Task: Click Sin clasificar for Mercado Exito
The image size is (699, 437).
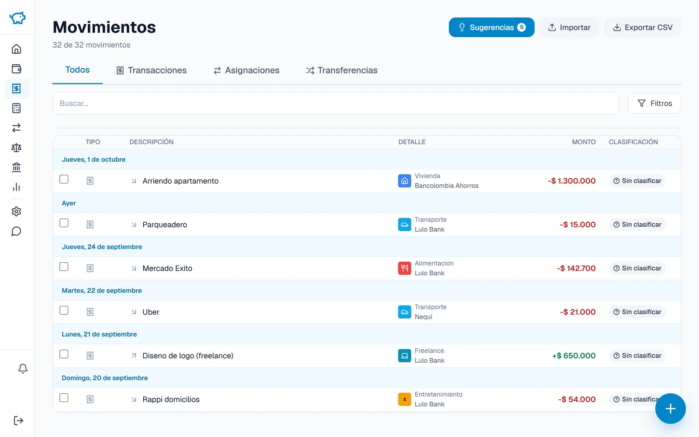Action: click(637, 268)
